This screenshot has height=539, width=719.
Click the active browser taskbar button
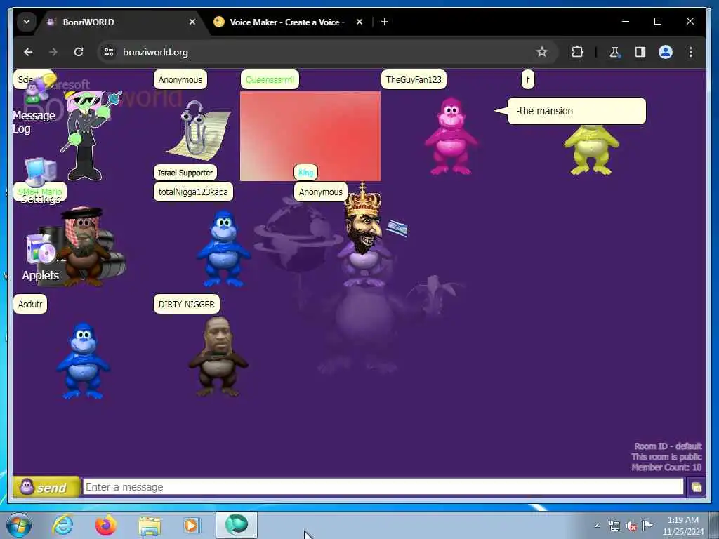tap(237, 525)
